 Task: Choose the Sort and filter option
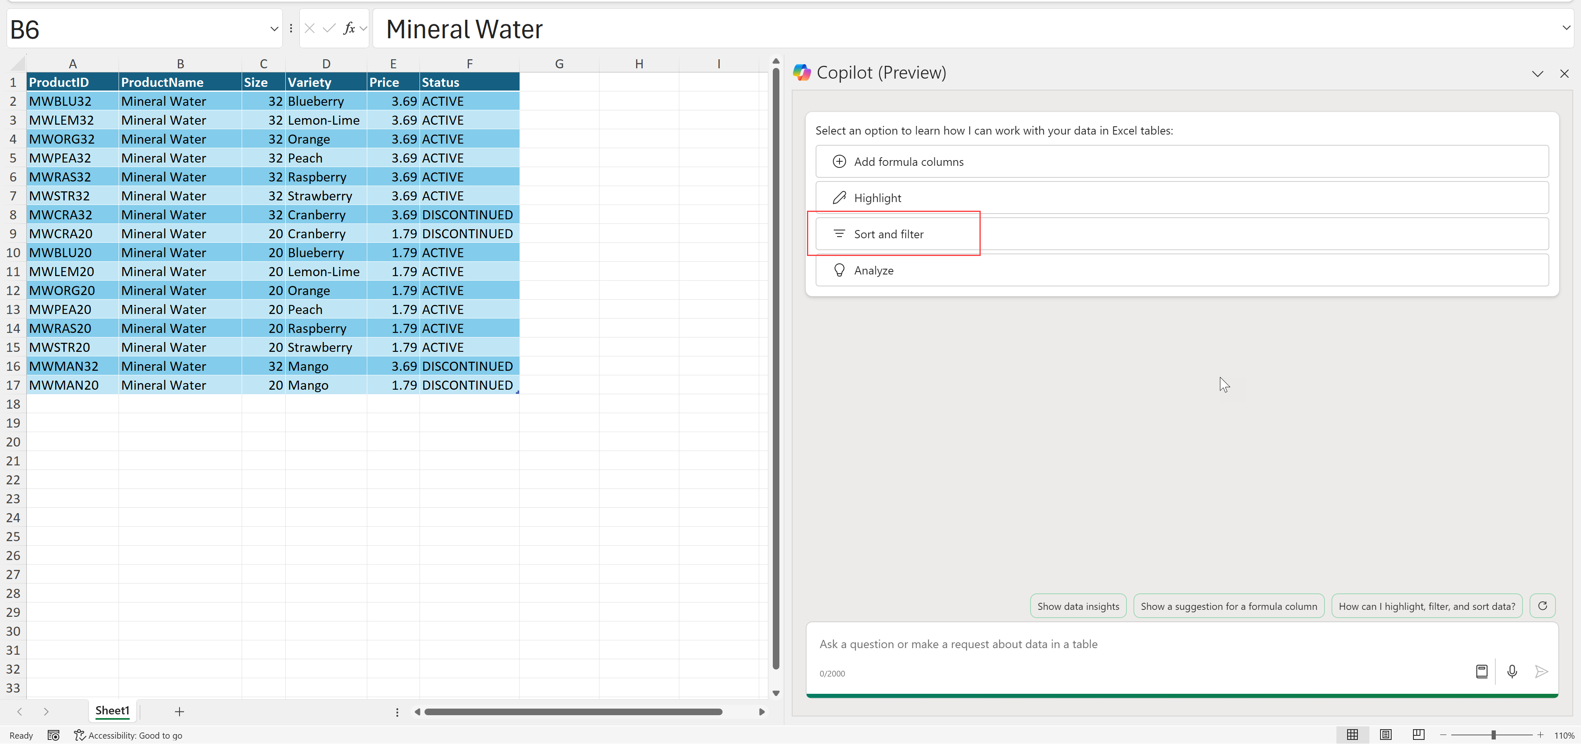[x=888, y=234]
